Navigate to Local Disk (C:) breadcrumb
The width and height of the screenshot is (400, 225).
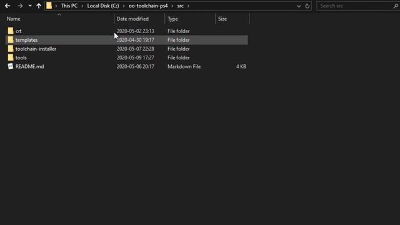pos(103,6)
